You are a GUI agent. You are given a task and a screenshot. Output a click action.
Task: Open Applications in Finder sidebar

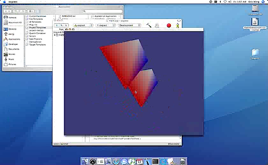[12, 39]
